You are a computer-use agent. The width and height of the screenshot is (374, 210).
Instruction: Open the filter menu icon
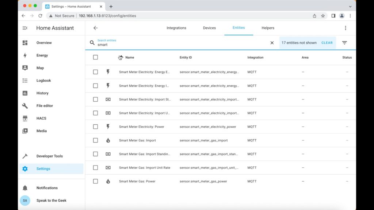(x=344, y=43)
